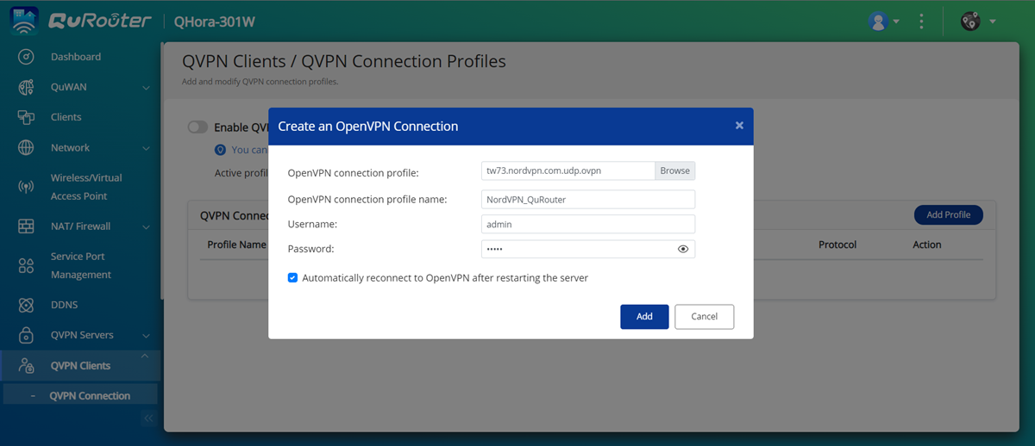This screenshot has width=1035, height=446.
Task: Select DDNS in the sidebar
Action: tap(64, 305)
